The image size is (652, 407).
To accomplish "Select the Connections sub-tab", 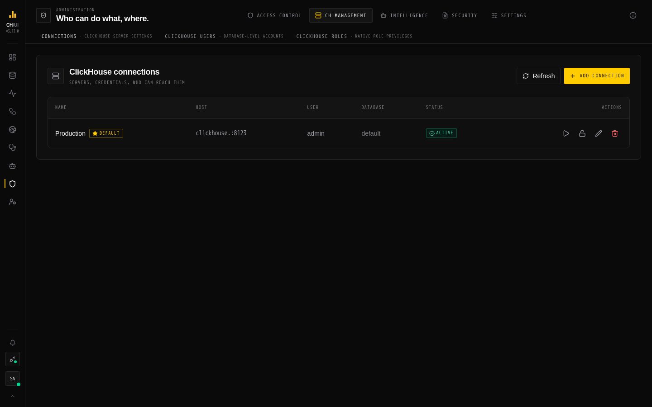I will (97, 36).
